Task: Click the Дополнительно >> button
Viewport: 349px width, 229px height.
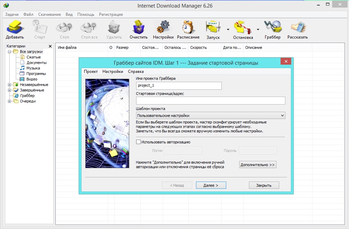Action: (x=258, y=165)
